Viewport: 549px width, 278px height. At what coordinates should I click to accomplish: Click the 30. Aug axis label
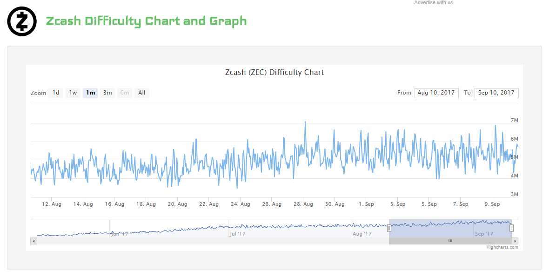335,204
